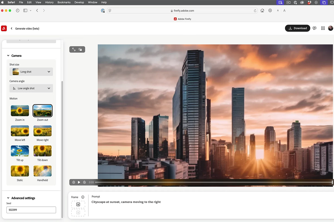Viewport: 334px width, 222px height.
Task: Click the picture-in-picture preview icon
Action: (80, 49)
